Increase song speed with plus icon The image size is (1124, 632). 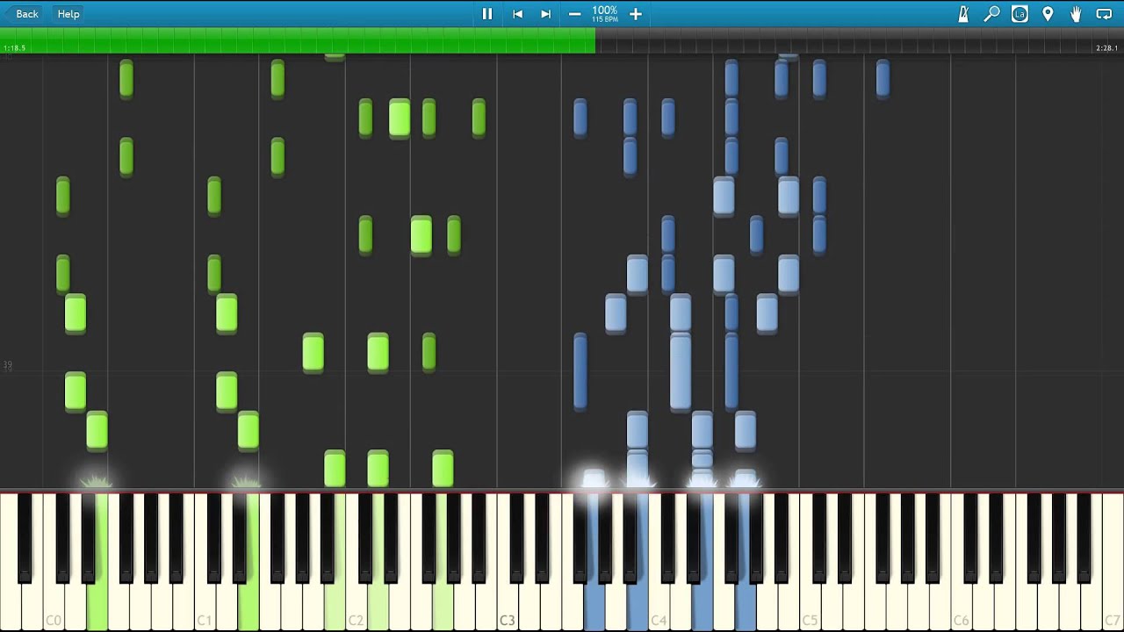636,14
